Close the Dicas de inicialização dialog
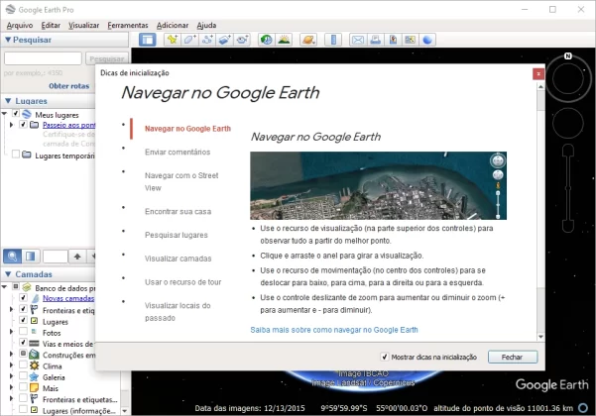The height and width of the screenshot is (416, 596). tap(538, 73)
